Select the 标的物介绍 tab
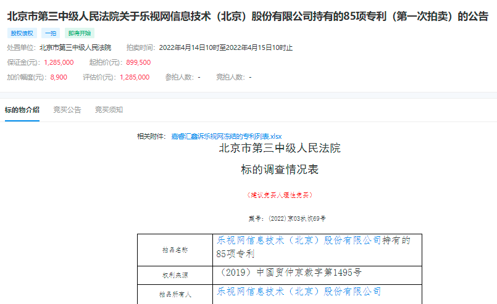497x304 pixels. point(22,110)
